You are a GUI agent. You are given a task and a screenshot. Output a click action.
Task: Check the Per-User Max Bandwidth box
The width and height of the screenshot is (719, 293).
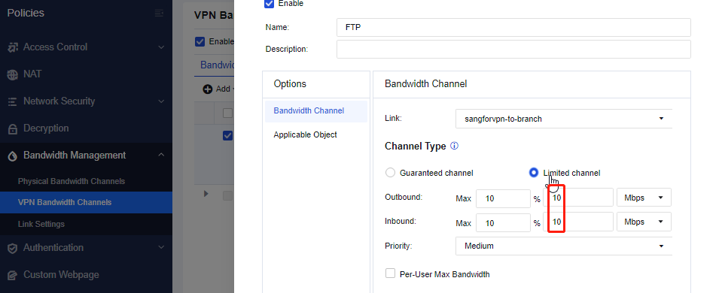tap(390, 273)
